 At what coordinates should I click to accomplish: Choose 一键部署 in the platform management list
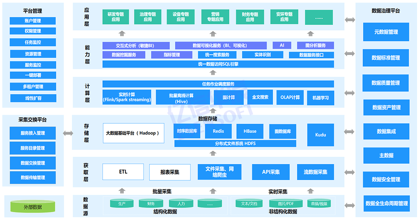click(33, 75)
